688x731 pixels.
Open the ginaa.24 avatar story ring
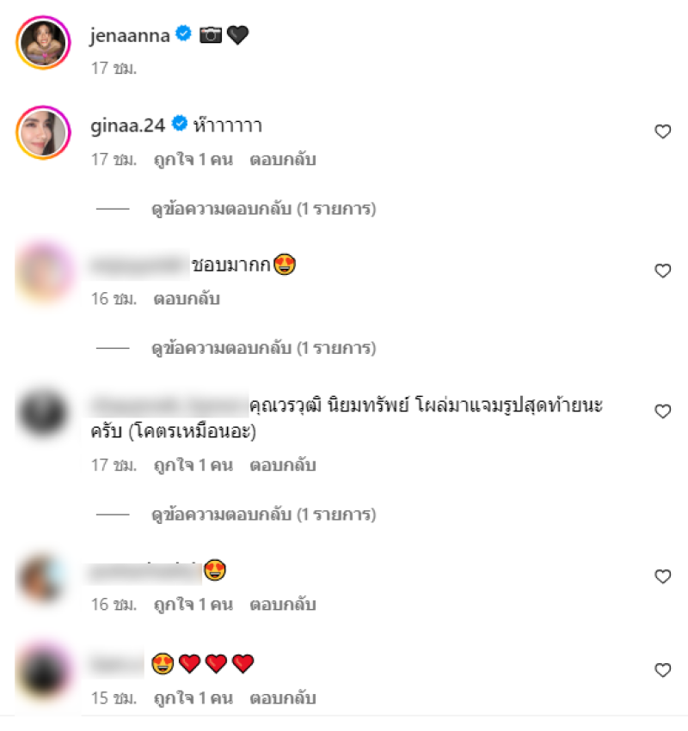coord(43,133)
